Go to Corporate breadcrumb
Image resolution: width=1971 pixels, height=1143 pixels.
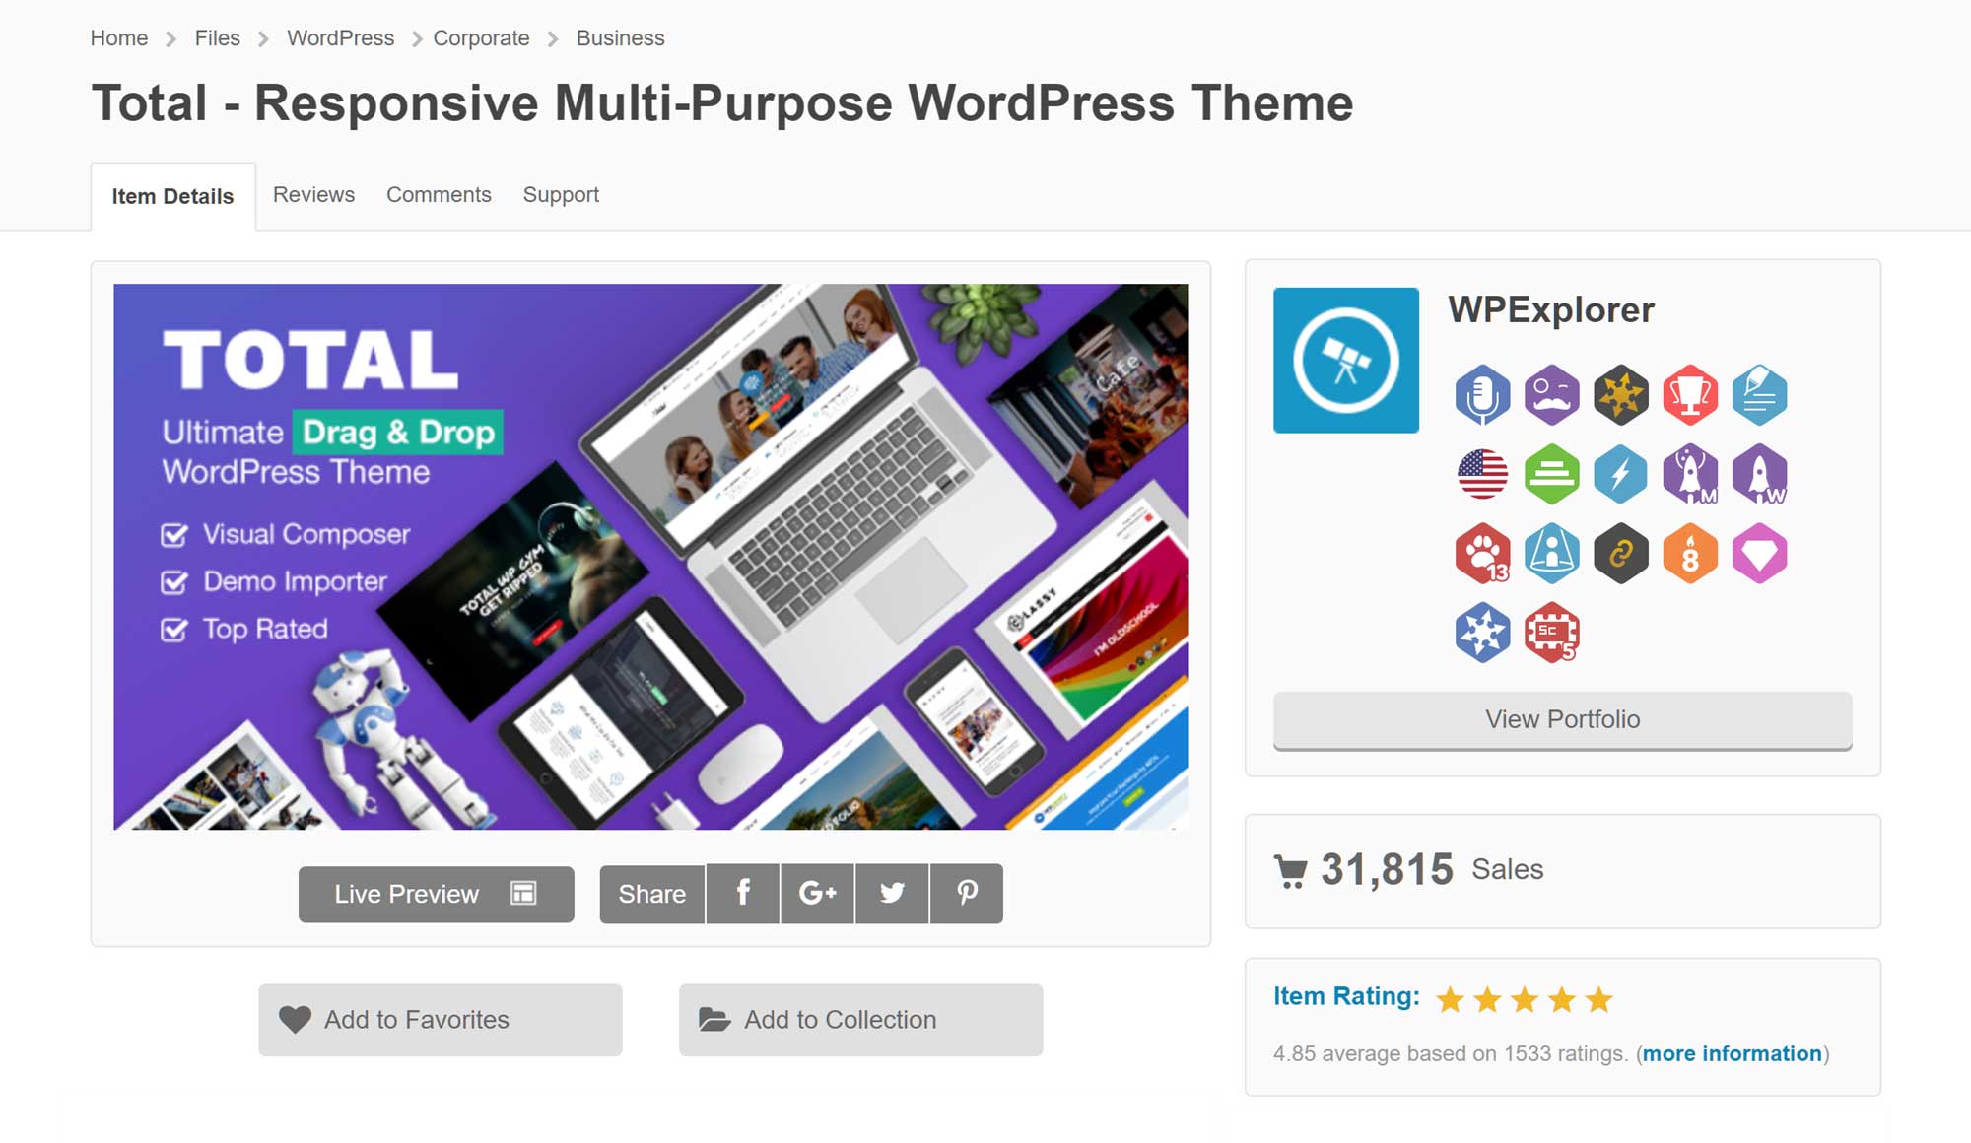click(x=481, y=38)
